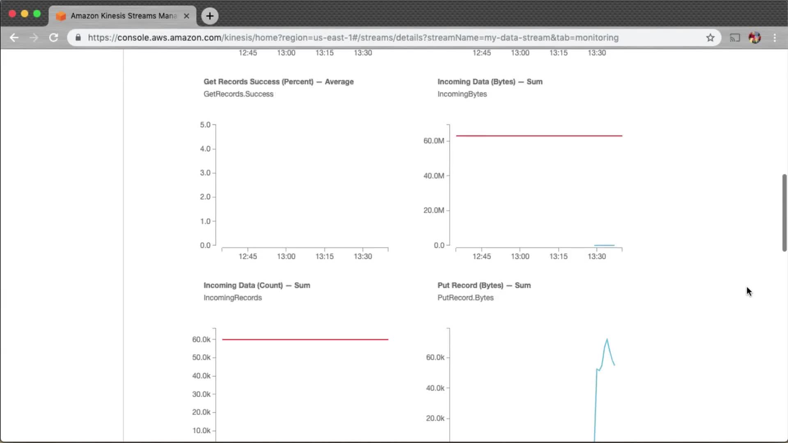788x443 pixels.
Task: Click the Put Record (Bytes) chart title
Action: 484,285
